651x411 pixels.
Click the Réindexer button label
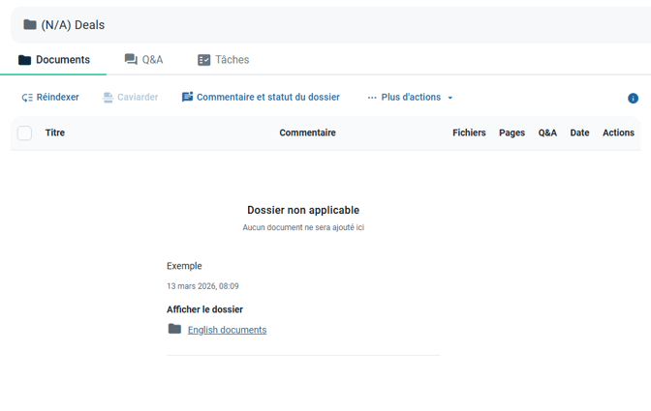point(57,98)
